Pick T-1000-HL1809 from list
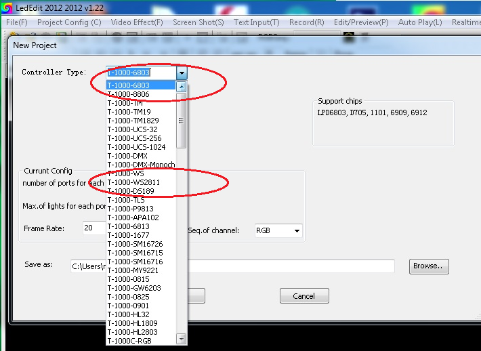The height and width of the screenshot is (351, 481). point(141,323)
